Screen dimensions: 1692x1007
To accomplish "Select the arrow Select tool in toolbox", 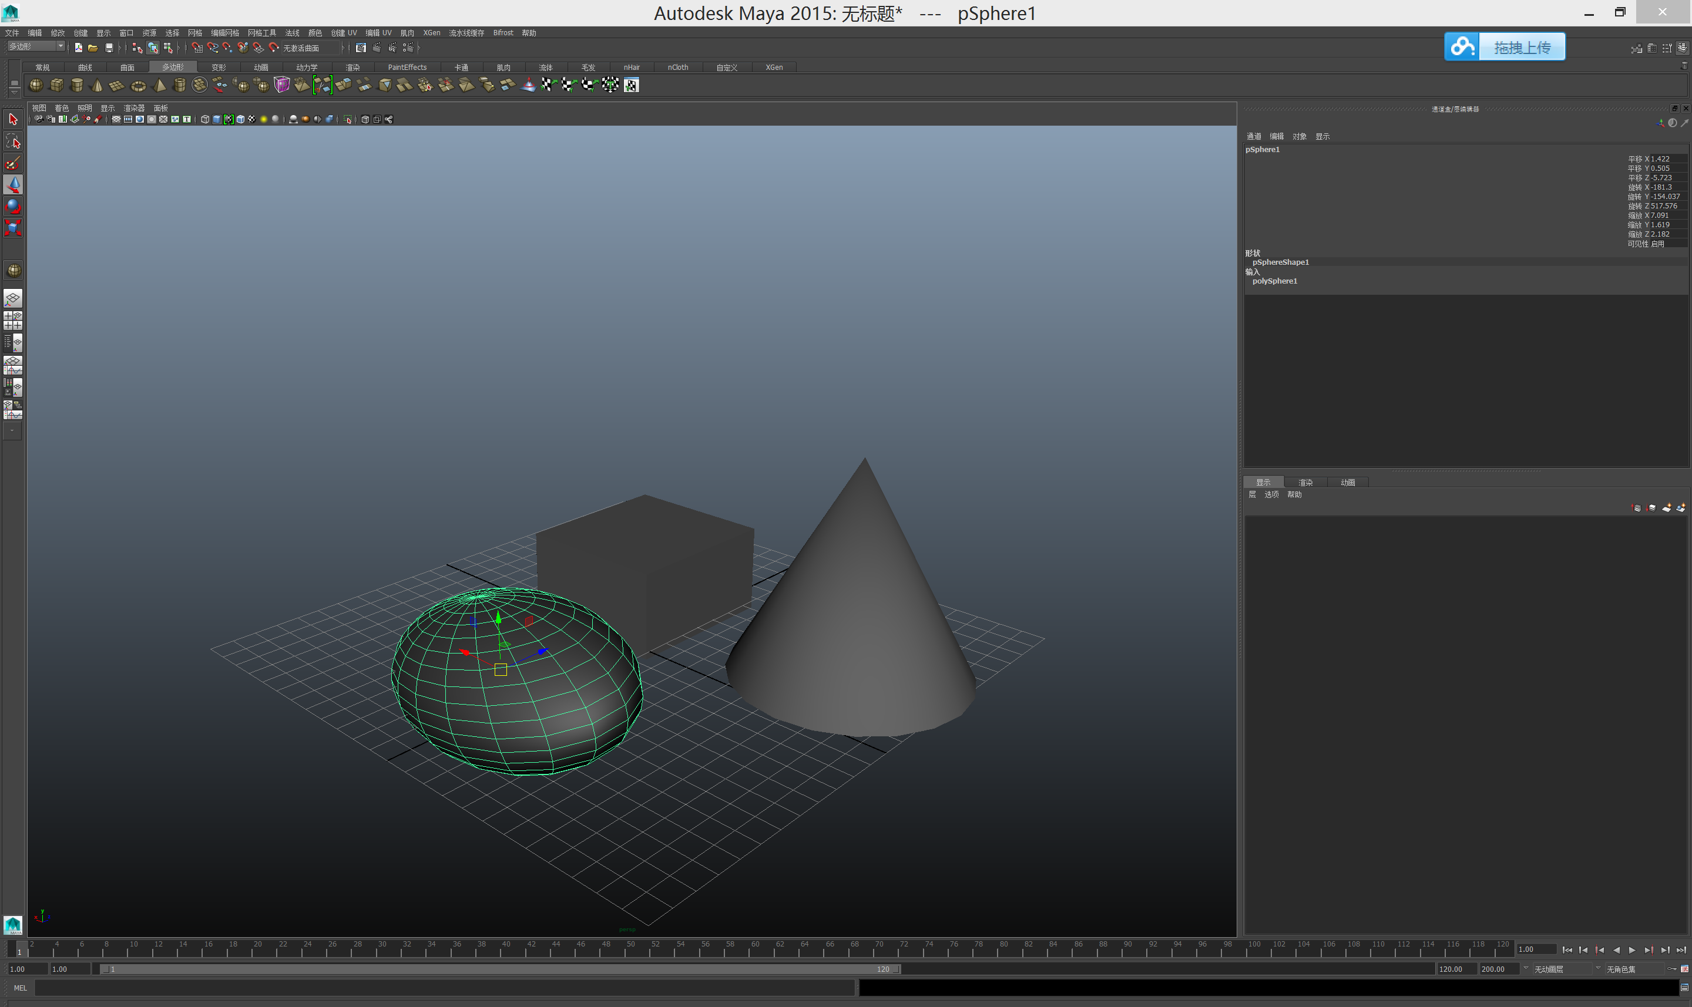I will tap(13, 119).
